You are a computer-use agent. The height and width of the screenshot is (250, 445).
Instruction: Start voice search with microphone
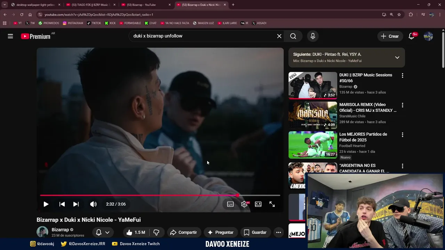313,36
